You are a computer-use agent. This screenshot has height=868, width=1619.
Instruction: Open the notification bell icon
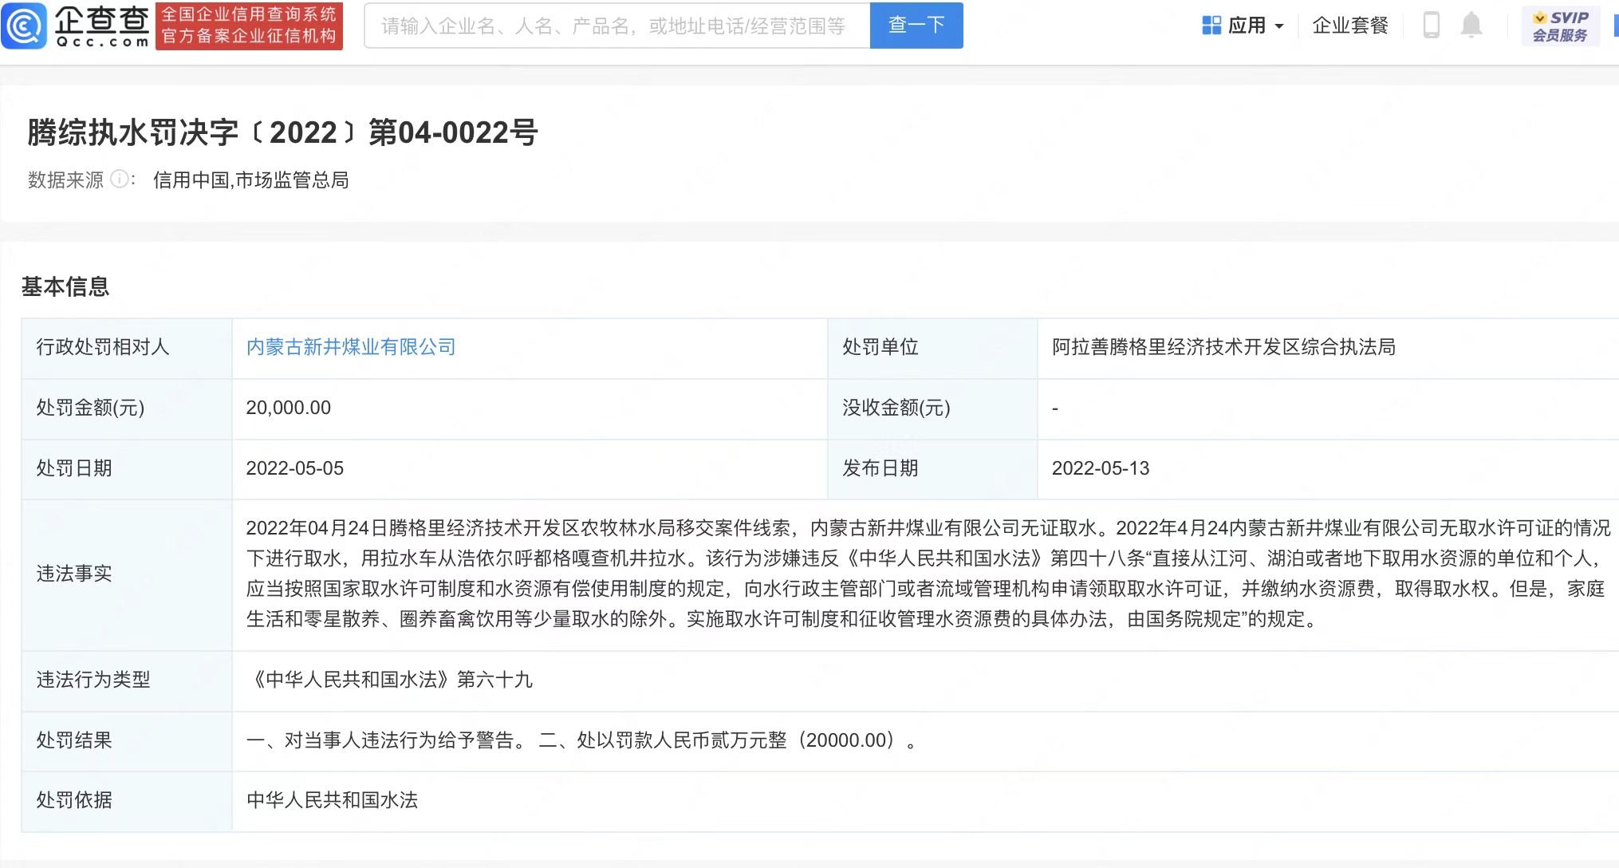pyautogui.click(x=1471, y=26)
